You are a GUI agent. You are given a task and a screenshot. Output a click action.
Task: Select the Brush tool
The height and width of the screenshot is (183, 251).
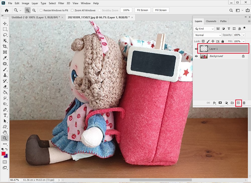tap(5, 69)
